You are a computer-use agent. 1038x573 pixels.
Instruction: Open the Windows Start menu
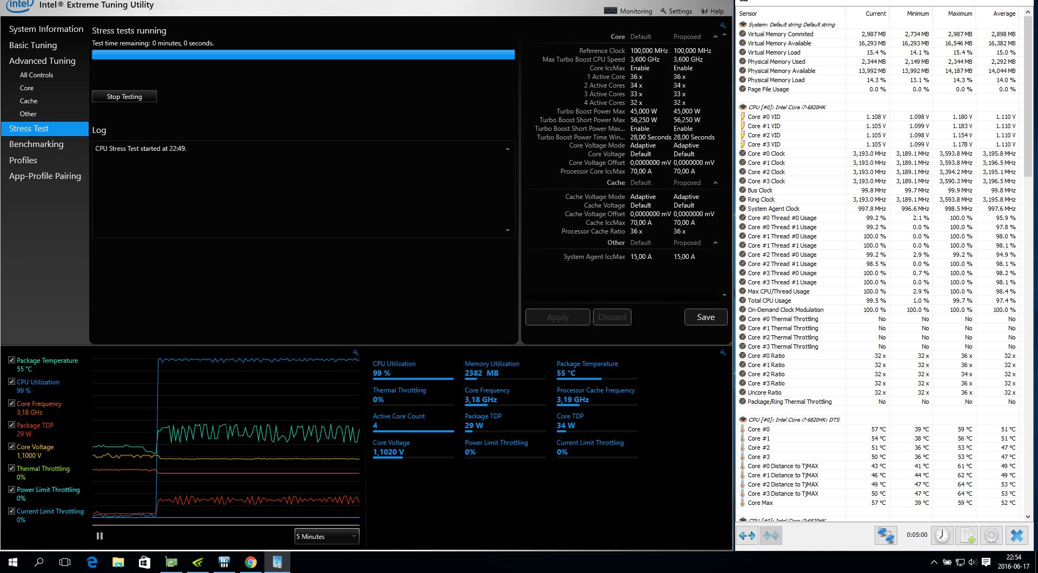click(13, 562)
